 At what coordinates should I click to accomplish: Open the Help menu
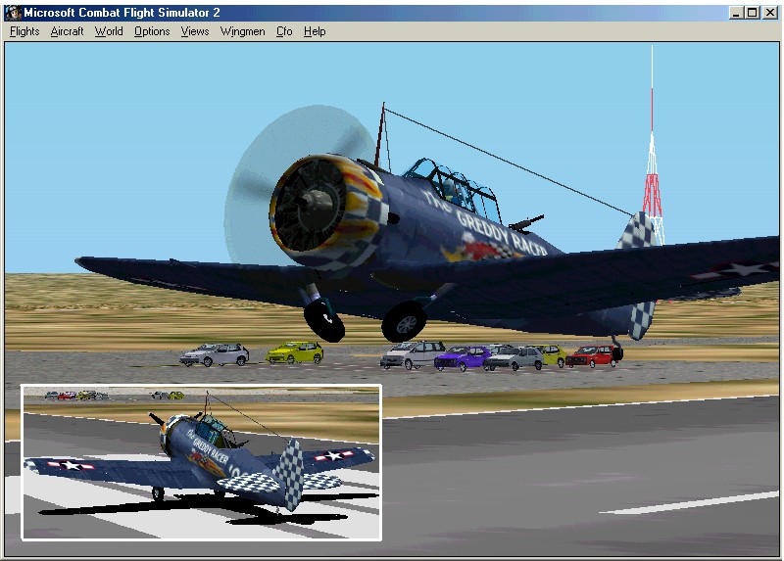click(x=315, y=31)
